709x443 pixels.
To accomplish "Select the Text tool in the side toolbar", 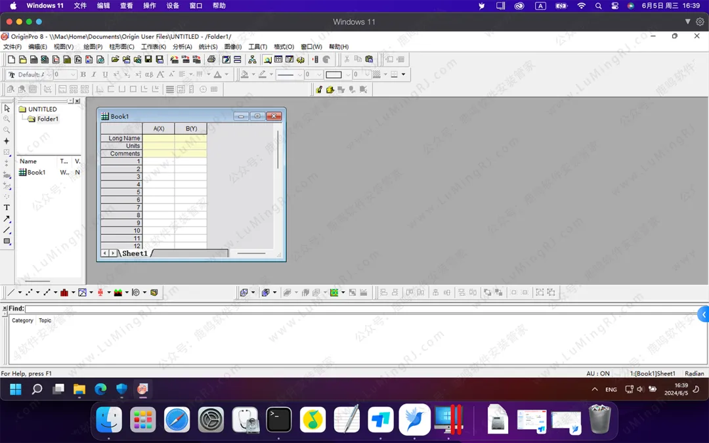I will (x=7, y=207).
